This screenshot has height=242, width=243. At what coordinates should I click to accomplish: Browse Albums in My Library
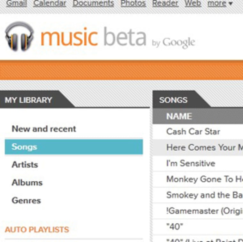point(27,183)
